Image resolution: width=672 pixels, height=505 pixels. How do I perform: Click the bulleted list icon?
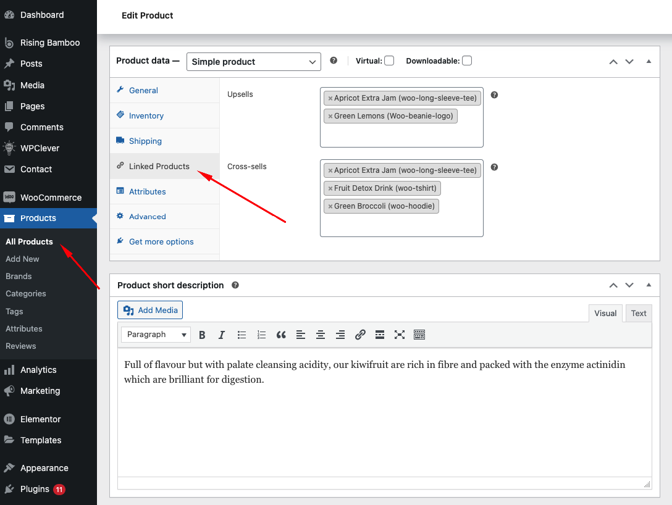pyautogui.click(x=241, y=335)
